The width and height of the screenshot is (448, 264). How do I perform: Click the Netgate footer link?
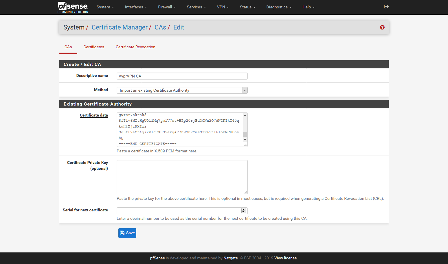231,258
